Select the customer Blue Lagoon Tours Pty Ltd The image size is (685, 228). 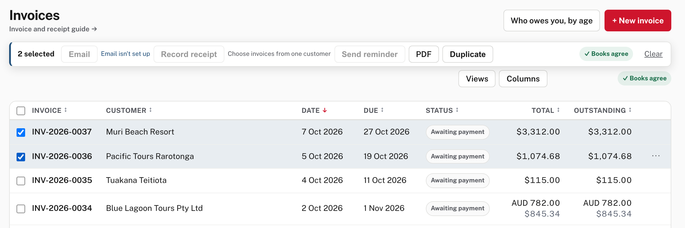[x=154, y=208]
